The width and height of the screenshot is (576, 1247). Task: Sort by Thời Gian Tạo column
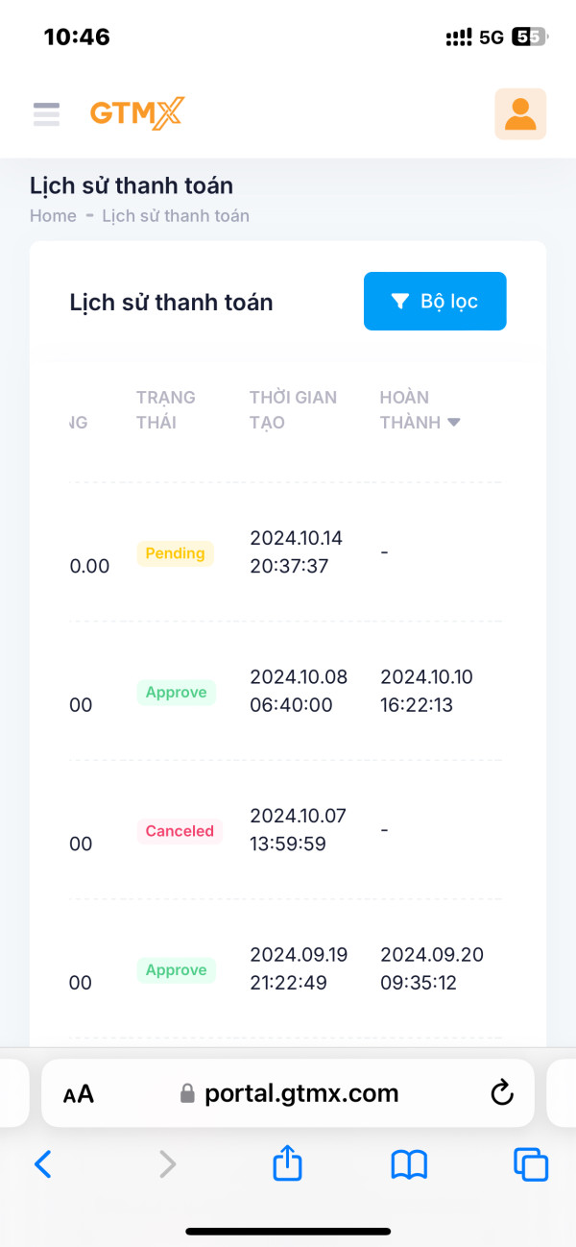293,410
